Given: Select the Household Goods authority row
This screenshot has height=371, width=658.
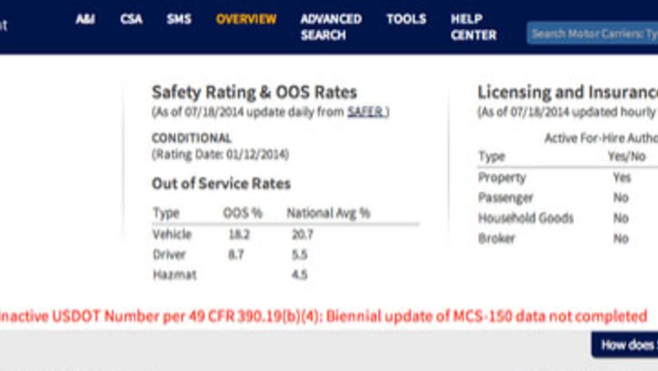Looking at the screenshot, I should [x=526, y=218].
